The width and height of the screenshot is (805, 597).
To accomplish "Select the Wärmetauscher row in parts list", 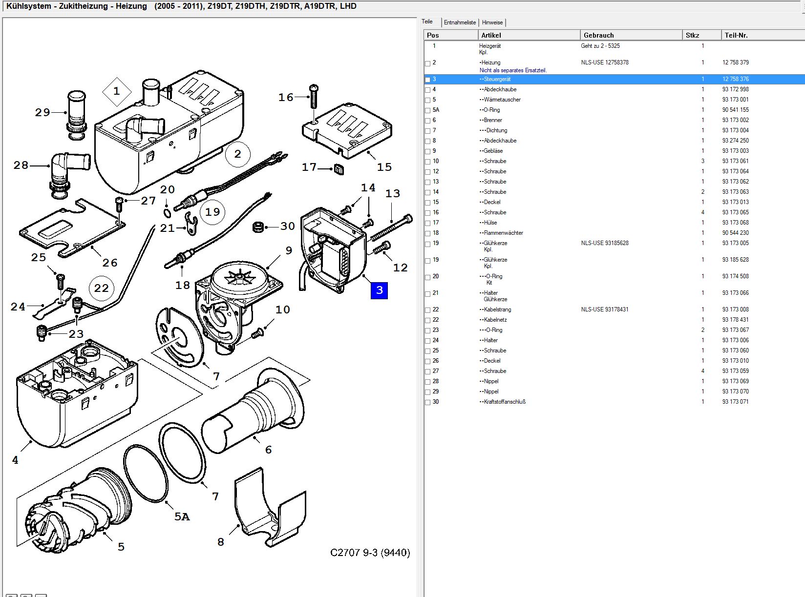I will (x=614, y=100).
